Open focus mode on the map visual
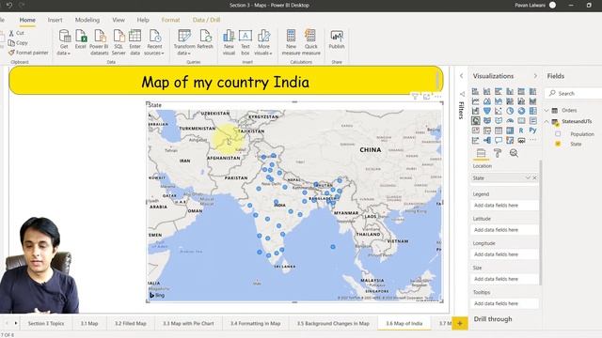The width and height of the screenshot is (602, 338). [x=426, y=97]
